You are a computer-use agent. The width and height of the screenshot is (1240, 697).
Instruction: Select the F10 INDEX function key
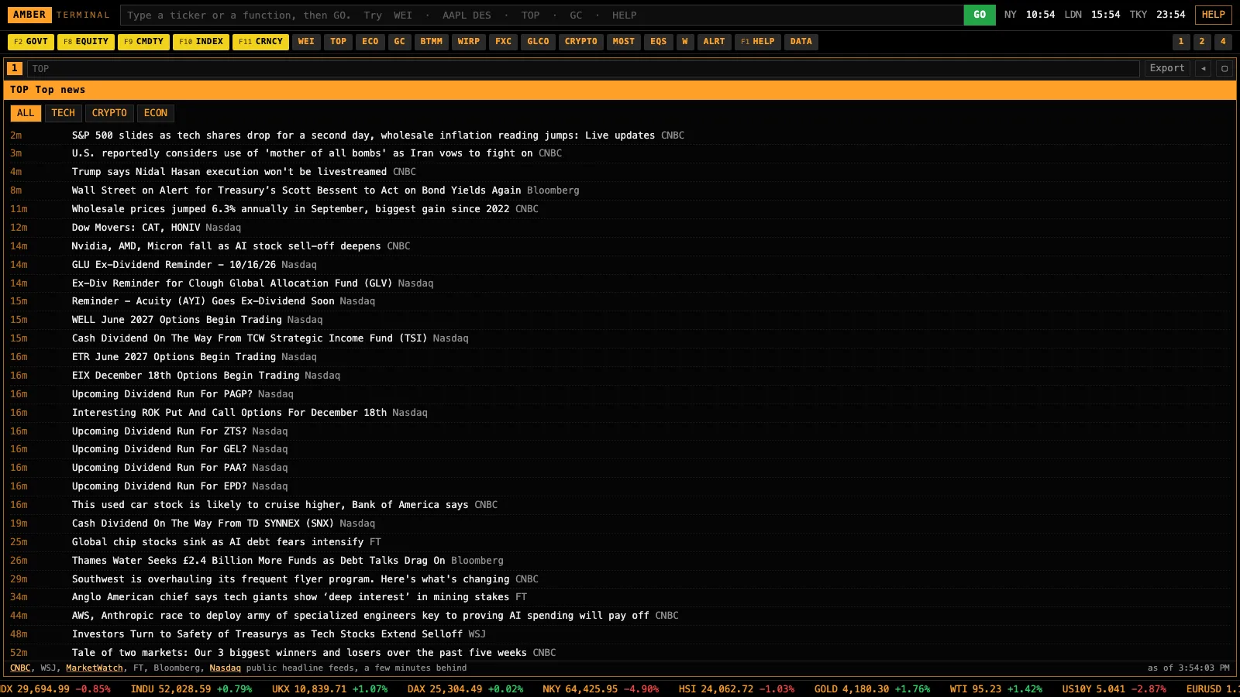click(201, 42)
